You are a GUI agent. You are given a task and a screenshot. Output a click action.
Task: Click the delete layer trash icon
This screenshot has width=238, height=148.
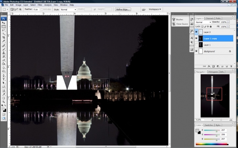(231, 66)
